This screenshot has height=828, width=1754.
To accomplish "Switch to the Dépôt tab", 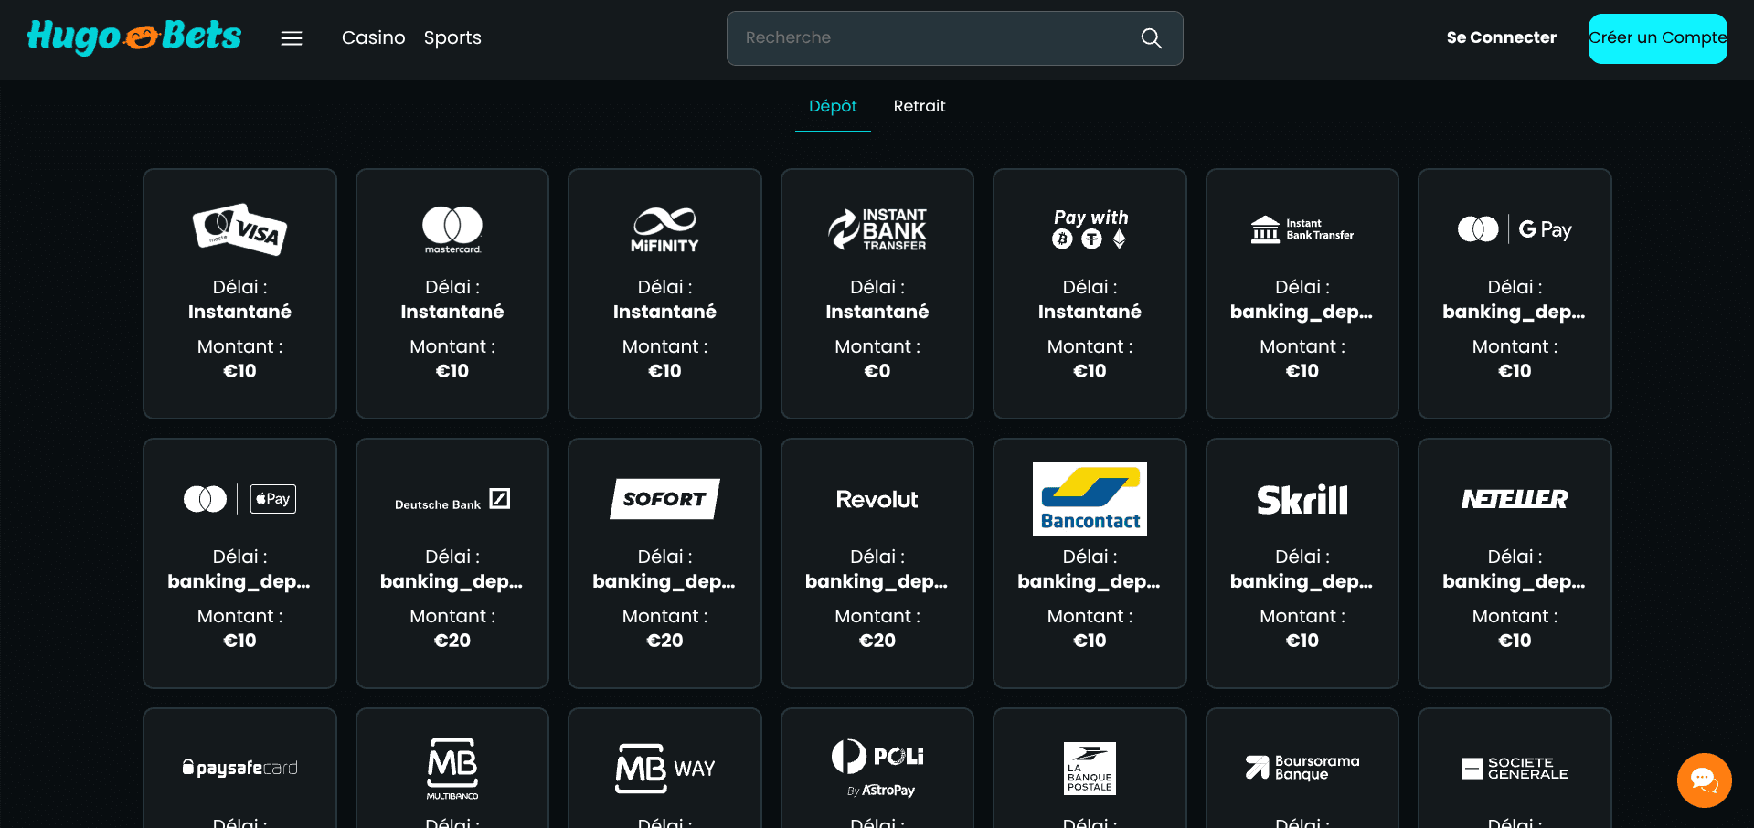I will (x=833, y=106).
